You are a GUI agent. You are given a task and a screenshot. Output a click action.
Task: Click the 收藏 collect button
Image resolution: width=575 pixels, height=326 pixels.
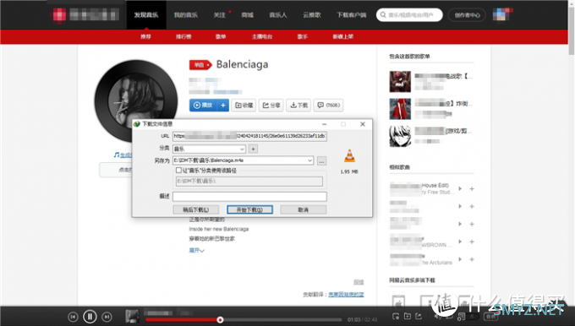coord(244,105)
